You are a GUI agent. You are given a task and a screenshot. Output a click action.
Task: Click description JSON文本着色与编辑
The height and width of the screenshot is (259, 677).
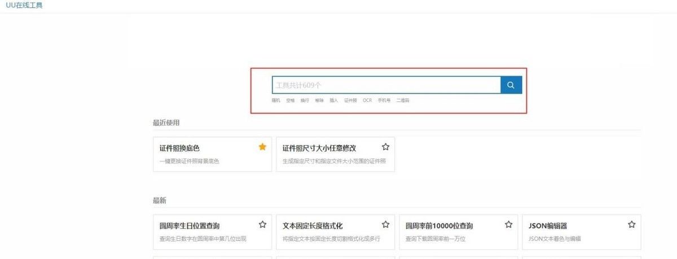(x=555, y=239)
